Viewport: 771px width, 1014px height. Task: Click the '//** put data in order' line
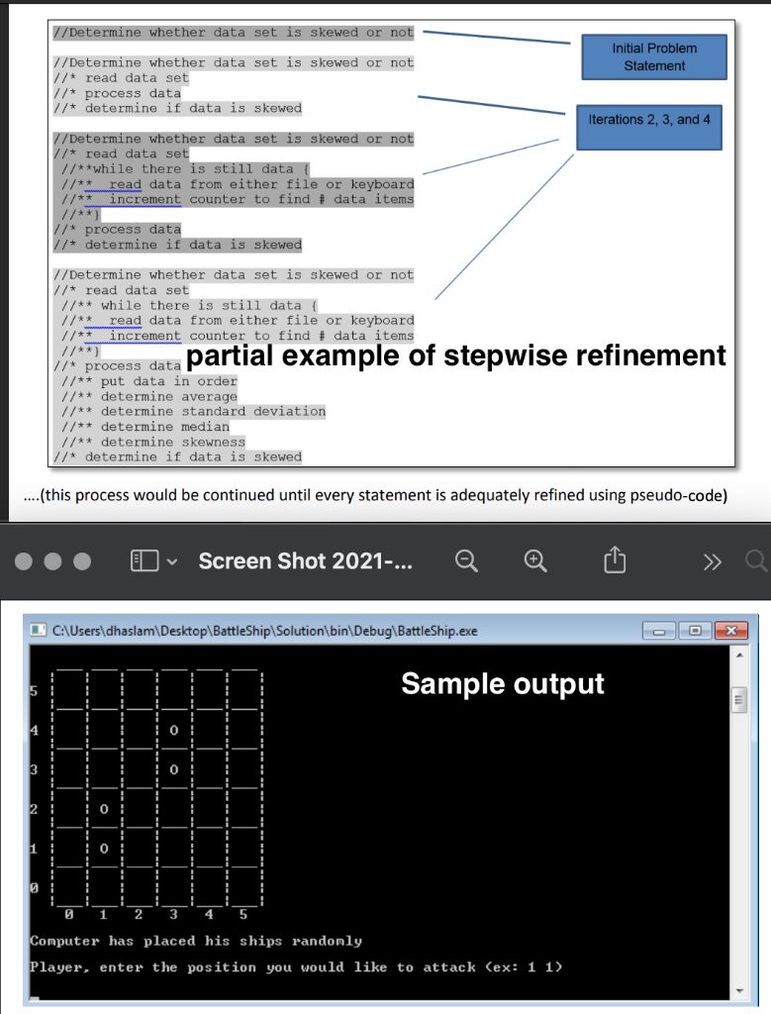point(149,381)
